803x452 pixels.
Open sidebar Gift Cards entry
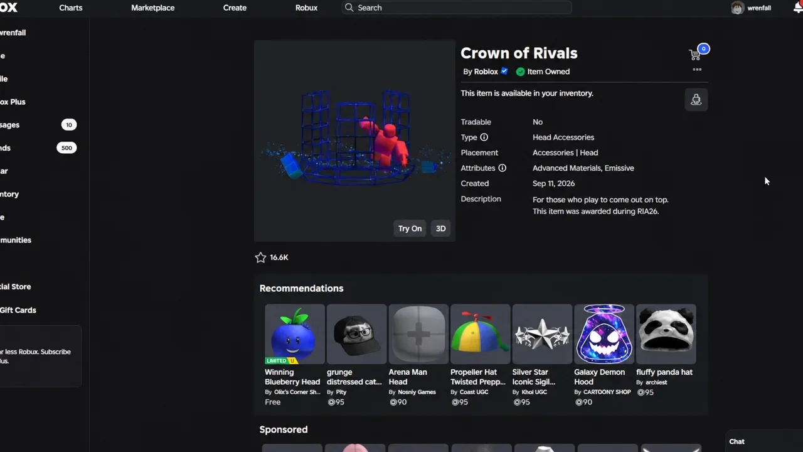click(18, 310)
